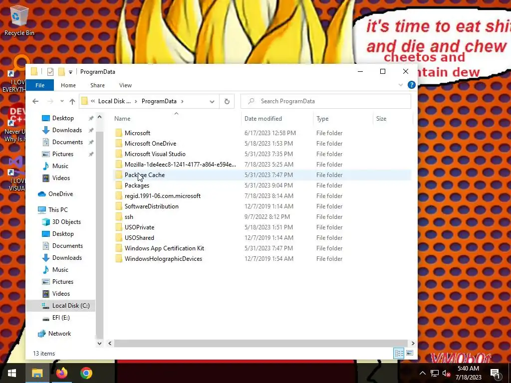Viewport: 511px width, 383px height.
Task: Open the File ribbon tab
Action: [40, 85]
